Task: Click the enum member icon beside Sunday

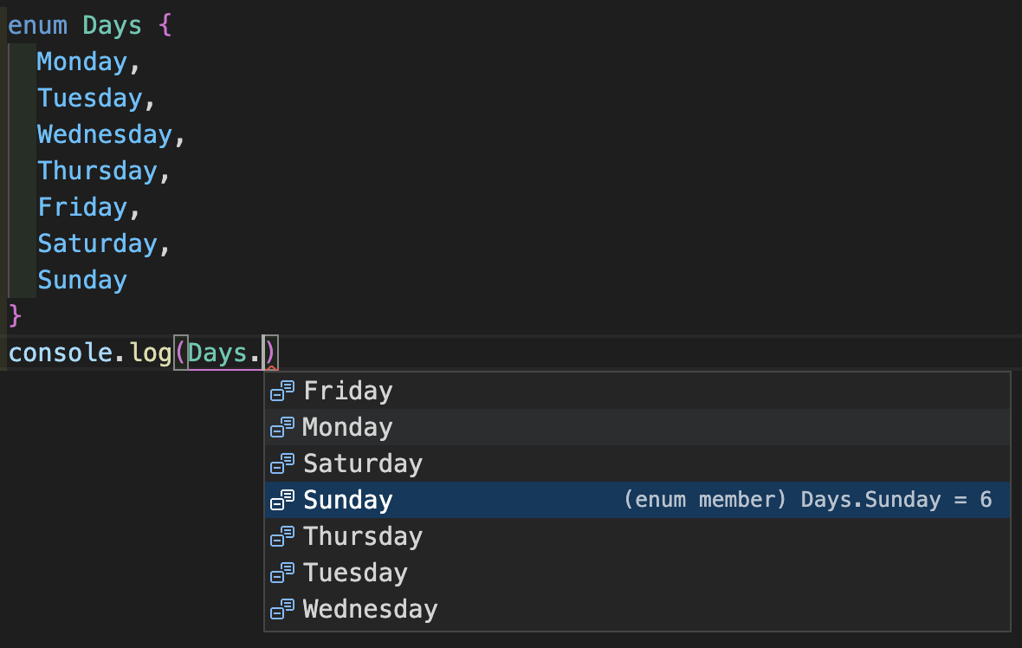Action: (281, 500)
